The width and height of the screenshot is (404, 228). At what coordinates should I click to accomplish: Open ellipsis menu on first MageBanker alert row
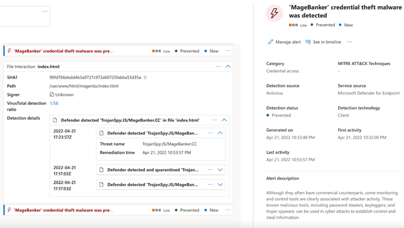pos(228,51)
